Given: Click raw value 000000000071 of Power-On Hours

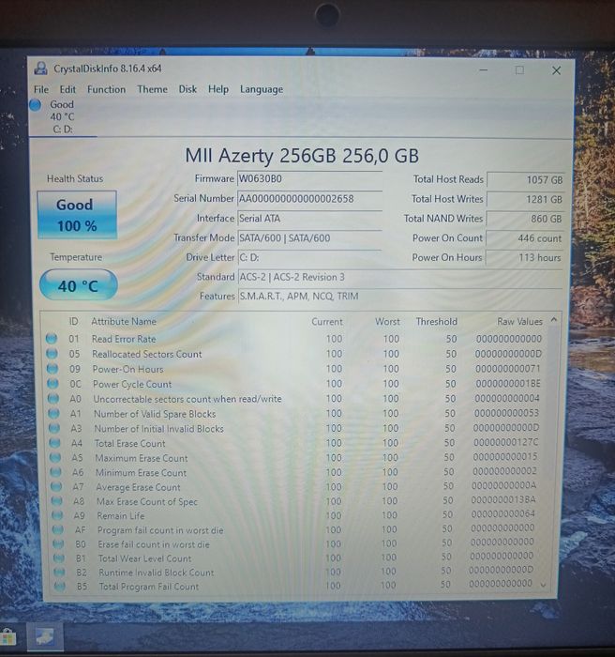Looking at the screenshot, I should tap(508, 369).
